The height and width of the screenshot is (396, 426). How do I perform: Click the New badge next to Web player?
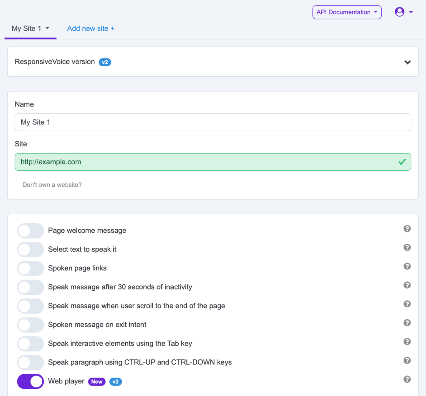click(x=97, y=382)
